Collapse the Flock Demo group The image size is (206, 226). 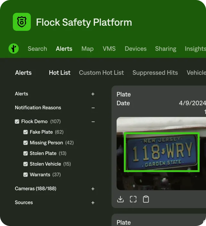click(93, 122)
